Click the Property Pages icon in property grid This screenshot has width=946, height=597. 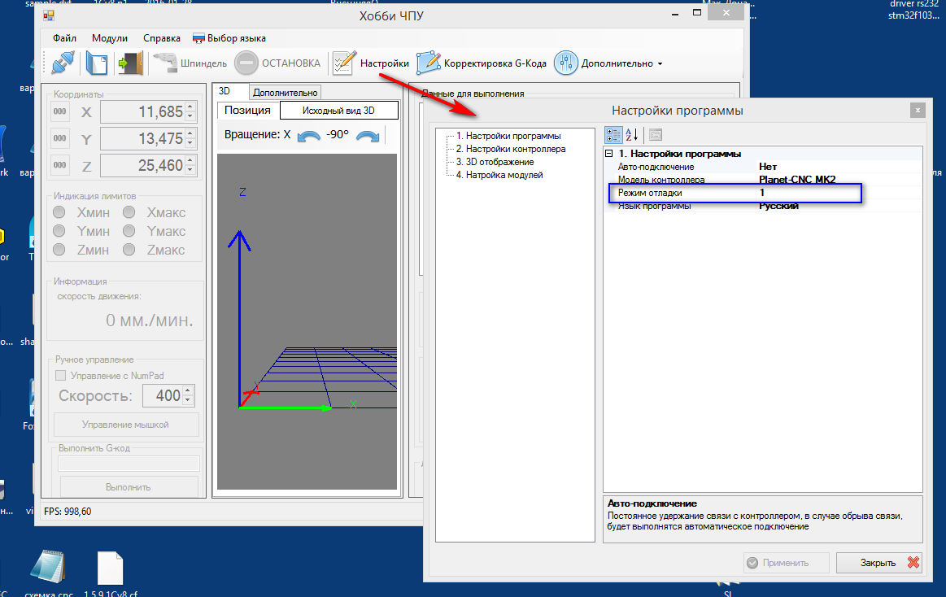pyautogui.click(x=656, y=135)
